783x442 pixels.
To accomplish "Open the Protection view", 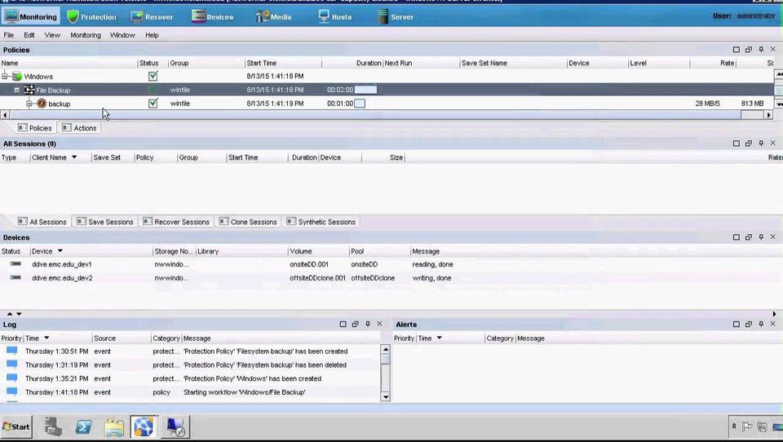I will [x=92, y=16].
